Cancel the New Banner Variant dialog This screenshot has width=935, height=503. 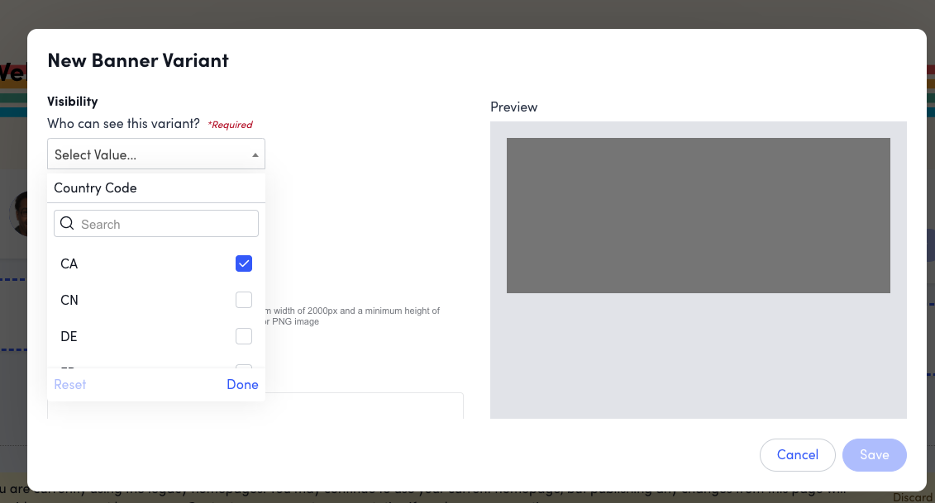(797, 454)
